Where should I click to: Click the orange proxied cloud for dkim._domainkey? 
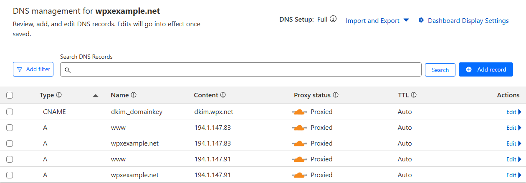(x=299, y=112)
